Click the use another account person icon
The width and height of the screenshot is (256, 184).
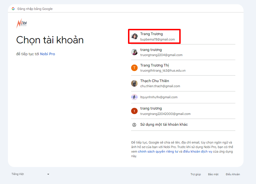(134, 125)
